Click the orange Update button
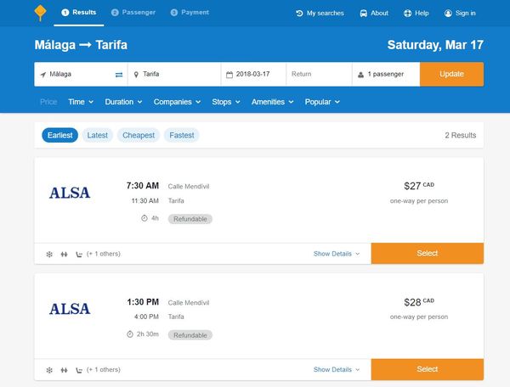The image size is (510, 387). 451,74
